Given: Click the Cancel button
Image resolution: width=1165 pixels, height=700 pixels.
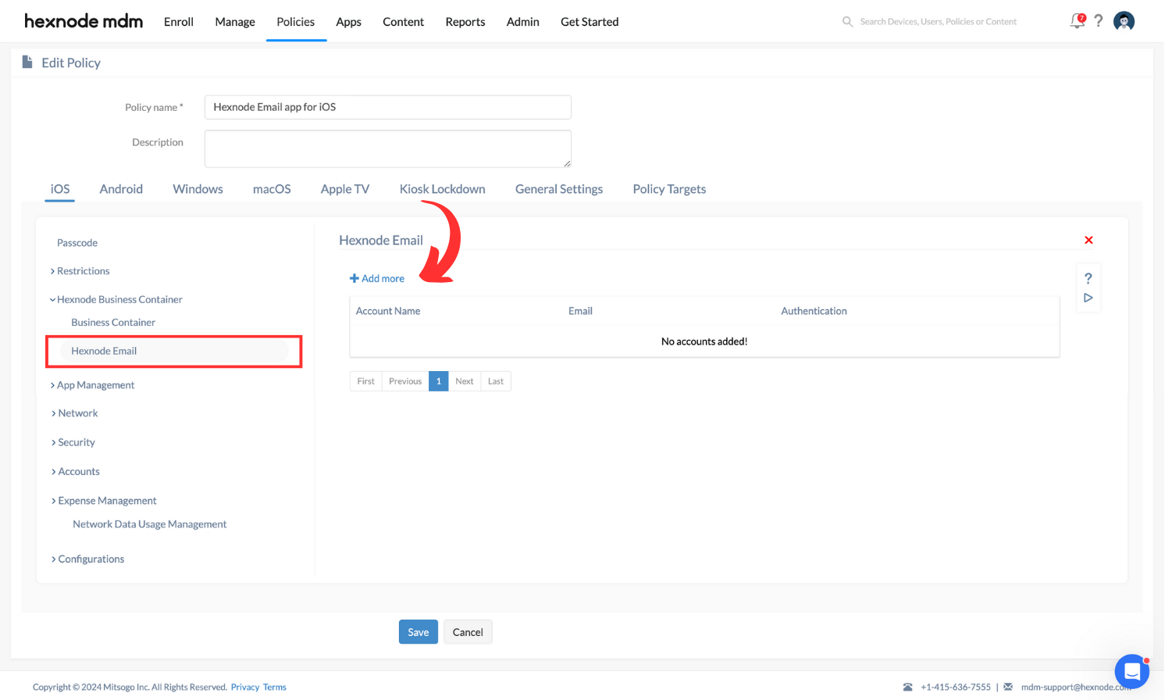Looking at the screenshot, I should point(468,632).
